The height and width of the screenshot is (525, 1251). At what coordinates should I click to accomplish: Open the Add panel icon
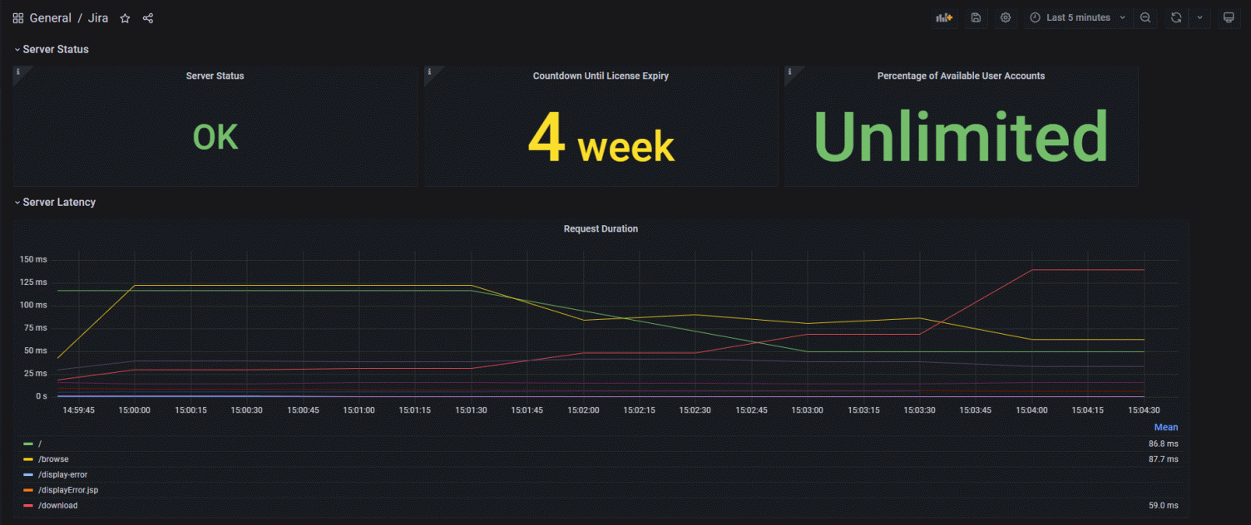(944, 17)
